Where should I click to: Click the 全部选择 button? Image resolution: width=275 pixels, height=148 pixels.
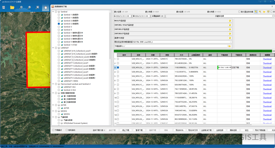(x=220, y=130)
